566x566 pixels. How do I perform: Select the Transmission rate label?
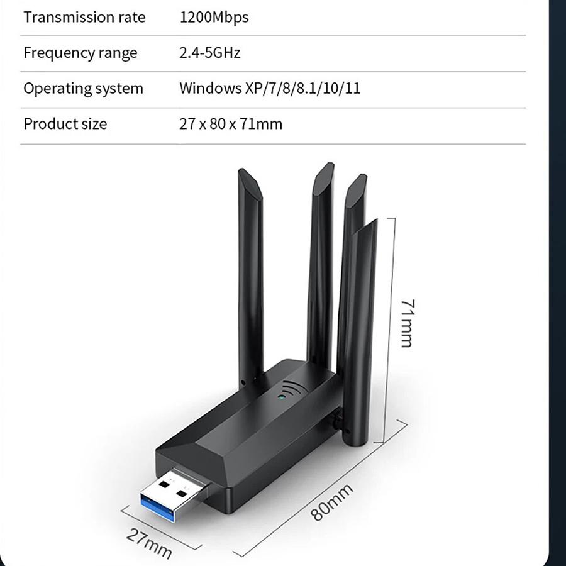point(84,18)
